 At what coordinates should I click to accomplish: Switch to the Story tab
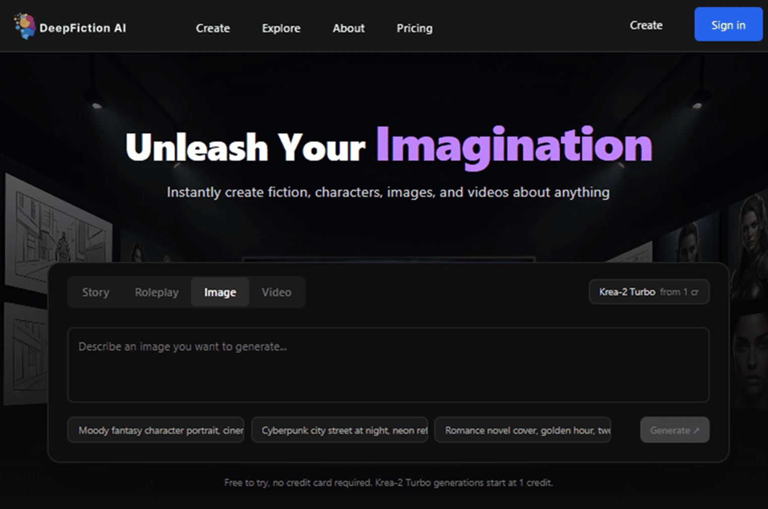[96, 292]
